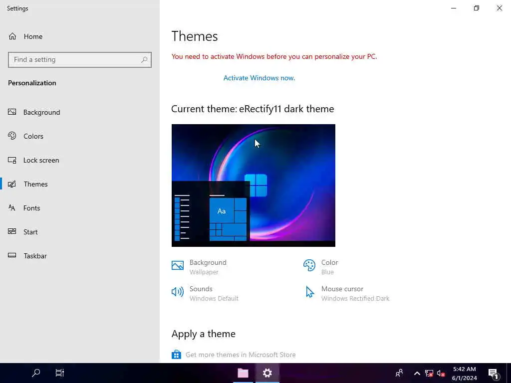Screen dimensions: 511x383
Task: Open the People icon in system tray
Action: coord(399,373)
